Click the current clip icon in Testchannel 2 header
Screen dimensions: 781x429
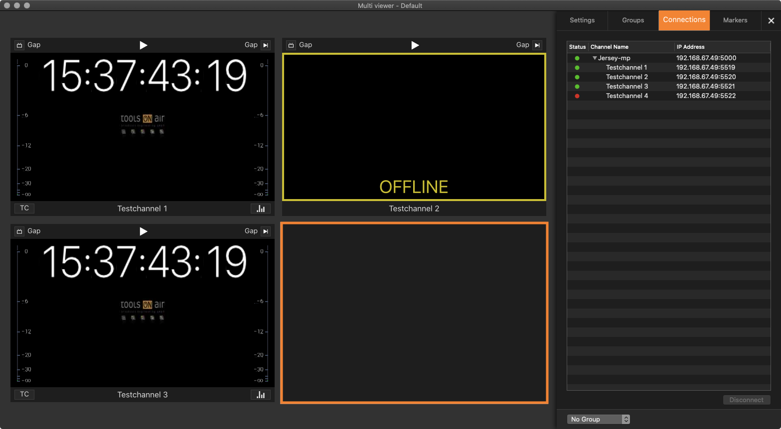[291, 45]
